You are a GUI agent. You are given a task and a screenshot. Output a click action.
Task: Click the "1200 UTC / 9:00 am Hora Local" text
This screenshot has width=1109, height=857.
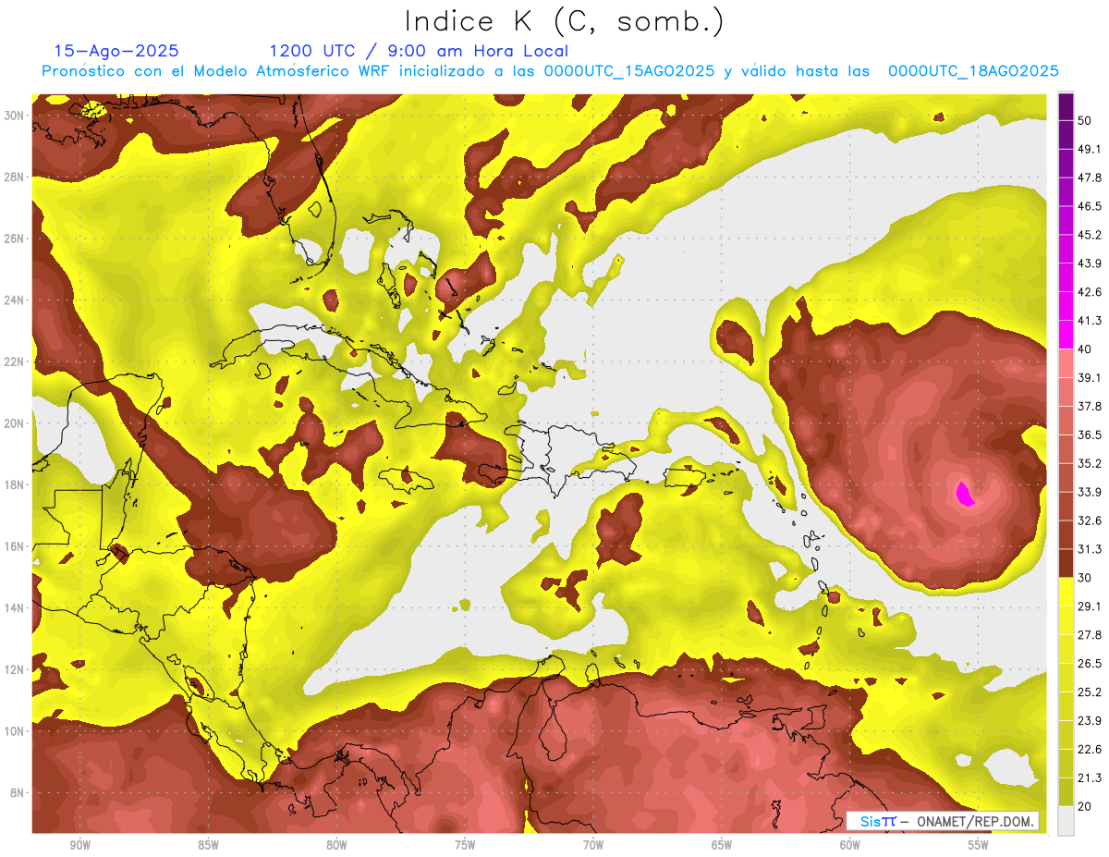[419, 51]
